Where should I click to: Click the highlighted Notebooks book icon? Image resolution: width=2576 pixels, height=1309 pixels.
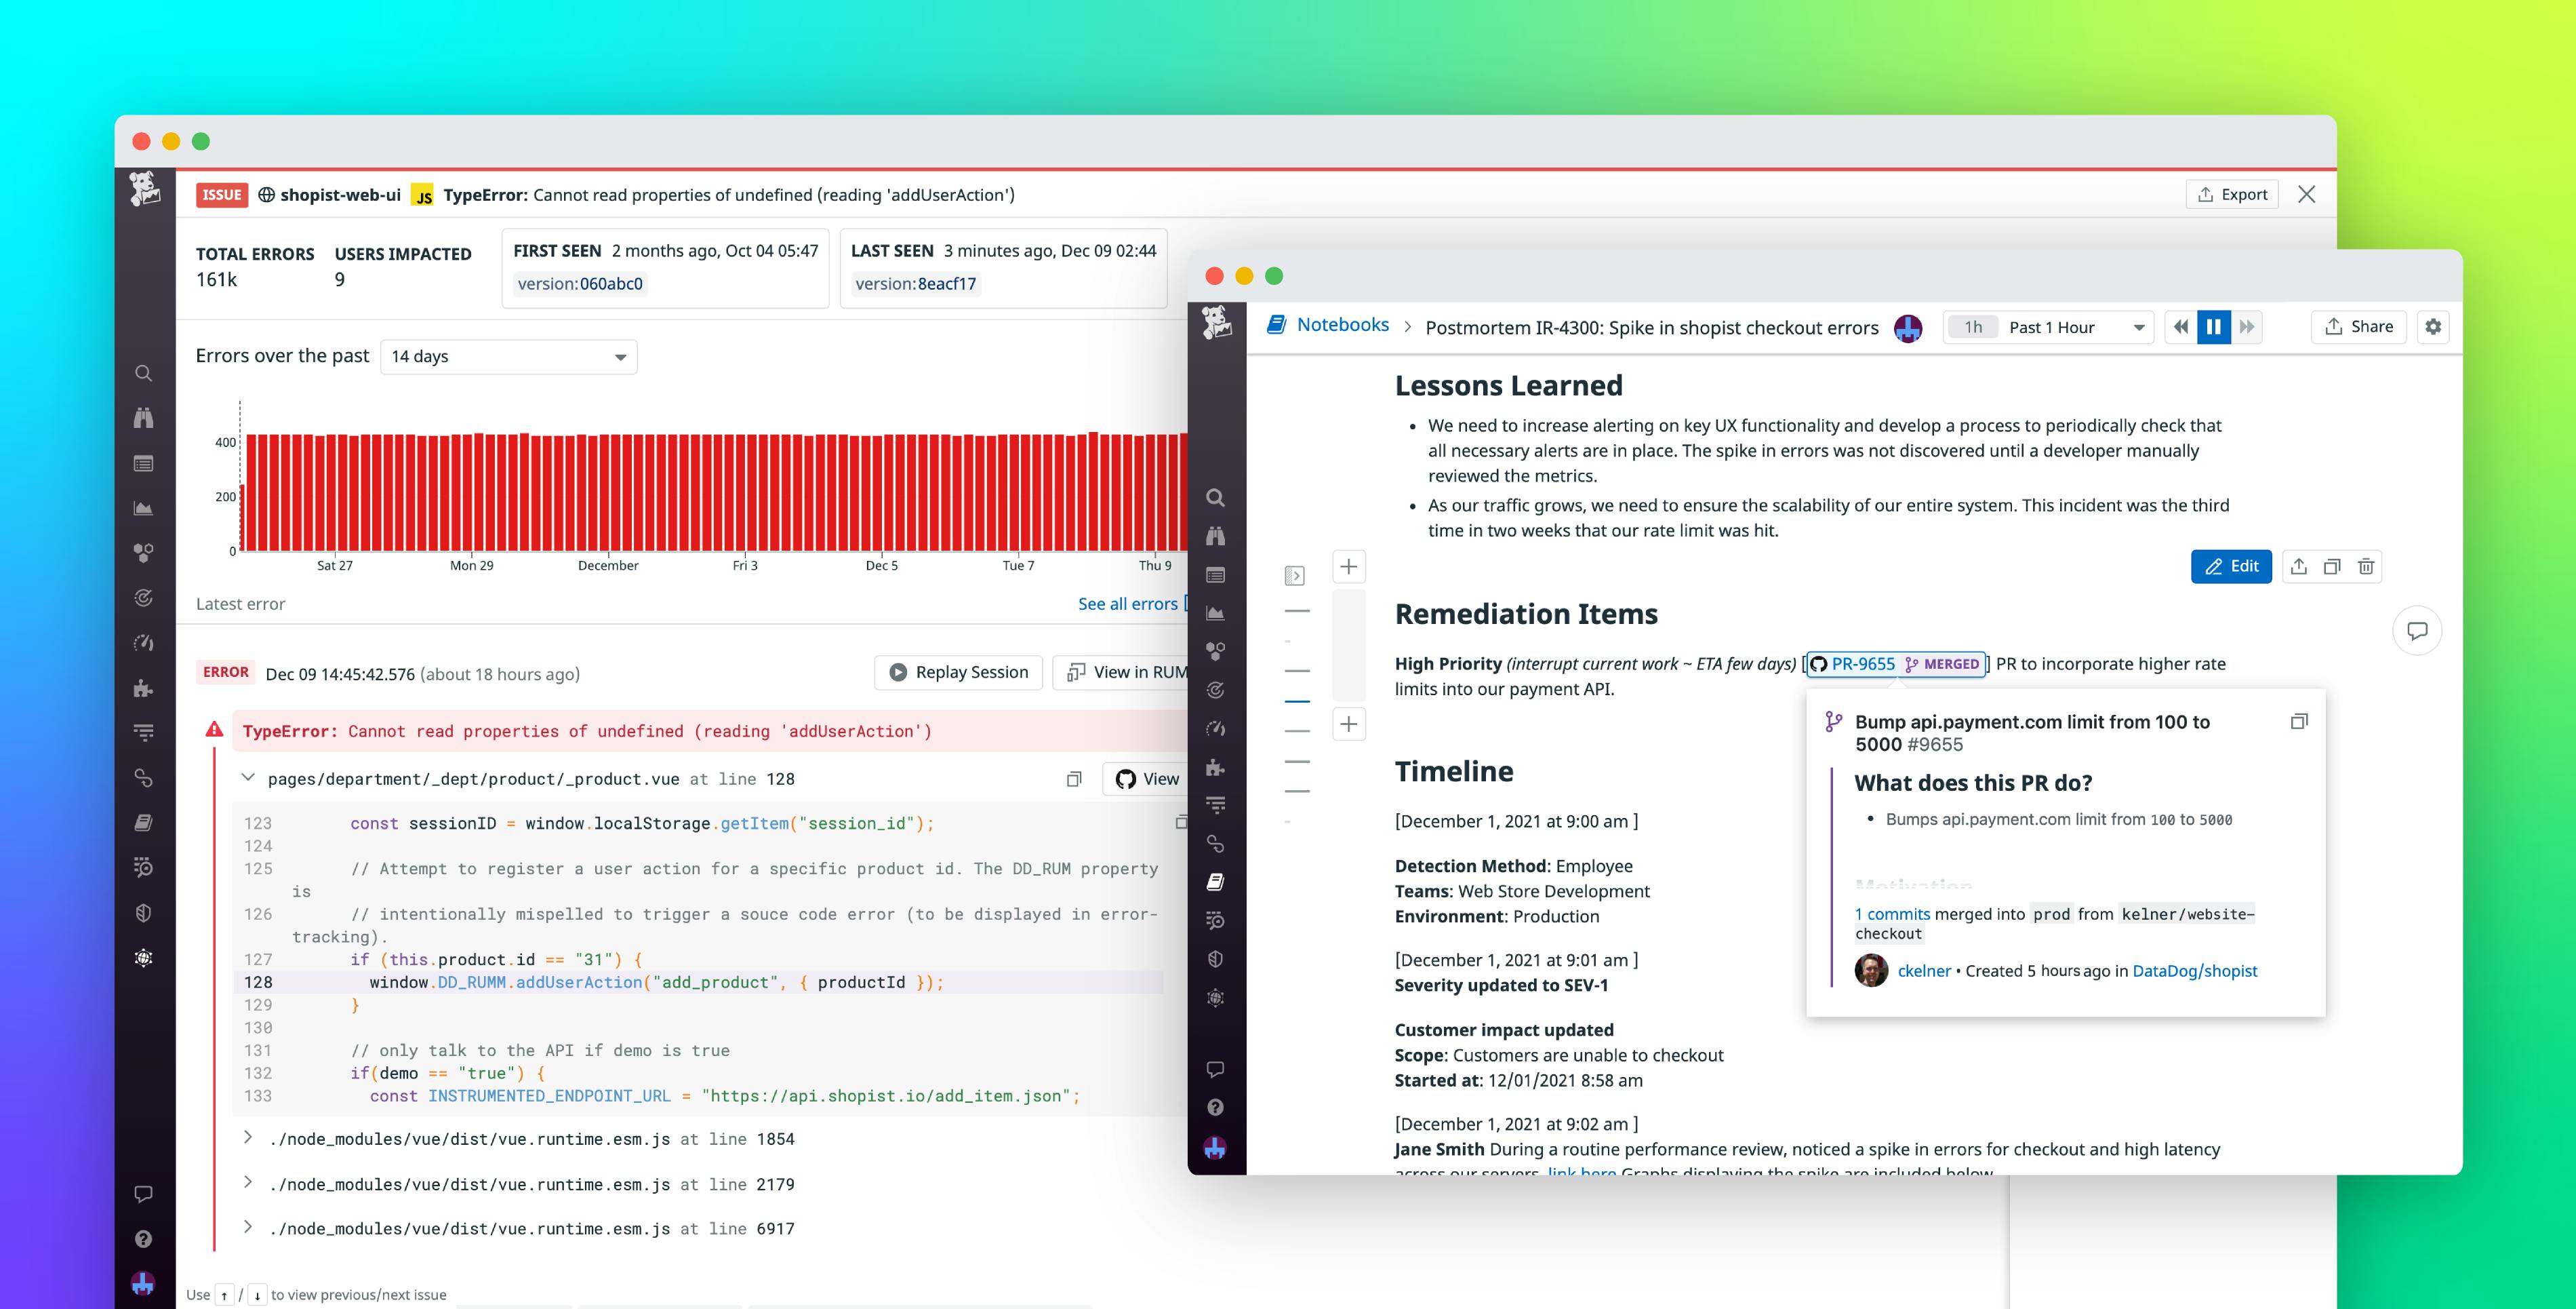click(x=1215, y=880)
